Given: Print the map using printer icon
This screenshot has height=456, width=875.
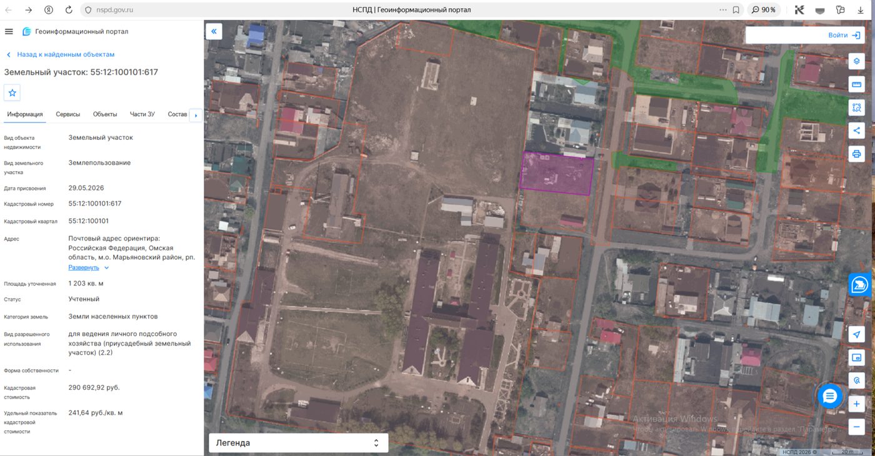Looking at the screenshot, I should (x=856, y=154).
